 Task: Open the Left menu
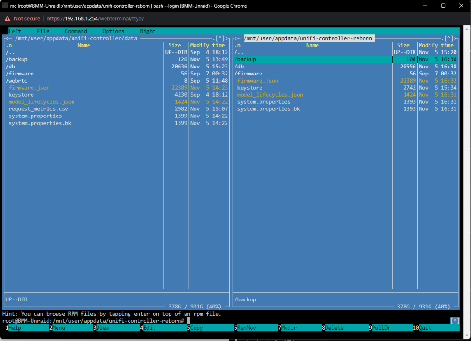(x=15, y=31)
